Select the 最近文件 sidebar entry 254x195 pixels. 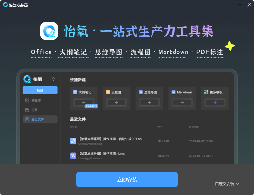40,119
